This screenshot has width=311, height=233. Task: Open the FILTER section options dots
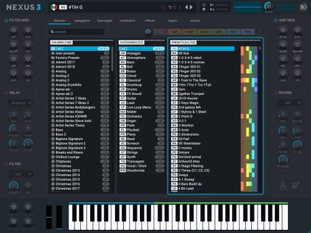pyautogui.click(x=35, y=164)
